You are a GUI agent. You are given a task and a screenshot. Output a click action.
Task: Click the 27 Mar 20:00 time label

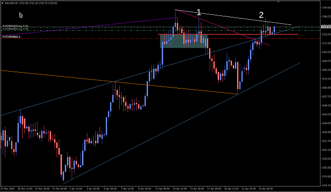(x=42, y=189)
